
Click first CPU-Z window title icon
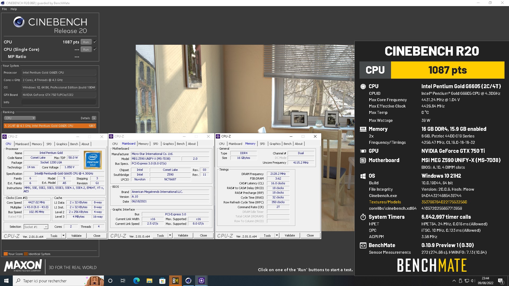pos(5,137)
